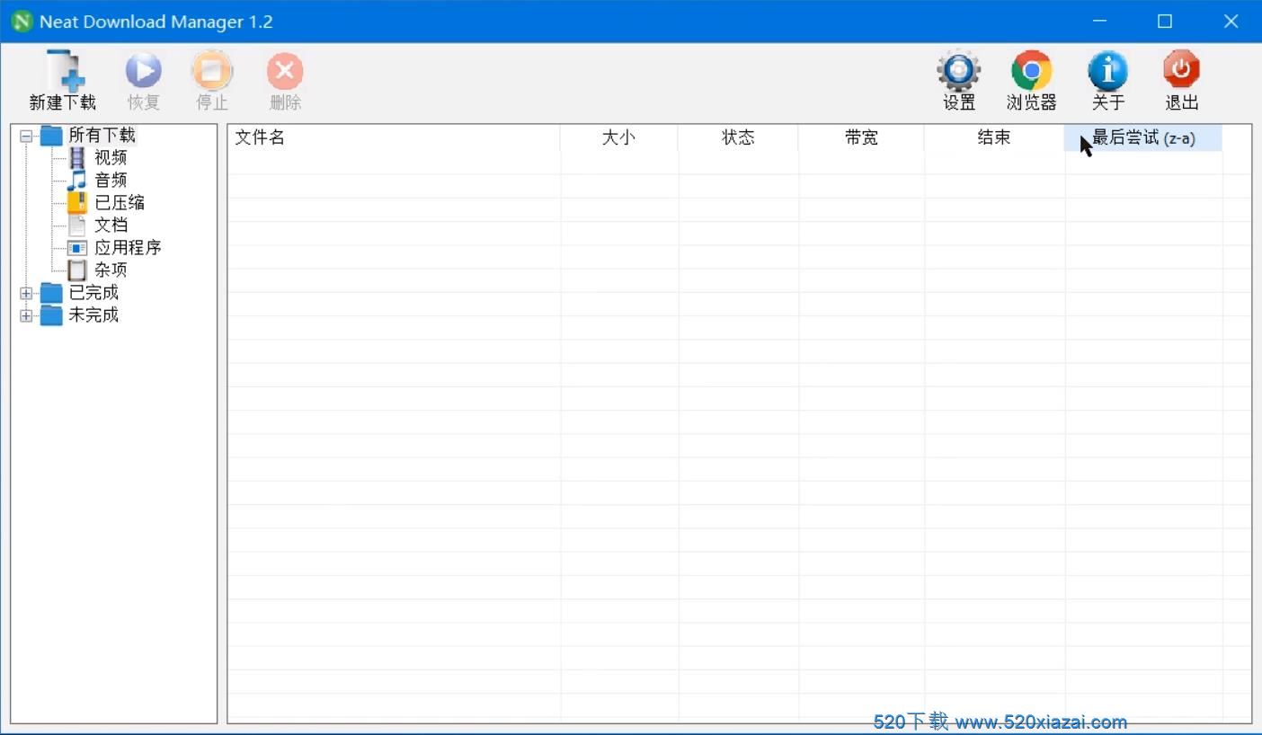Select 音频 category label
The height and width of the screenshot is (735, 1262).
111,180
